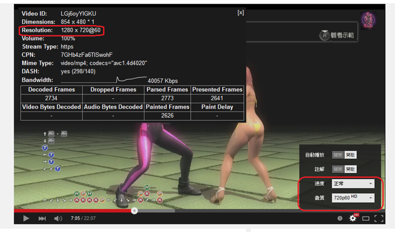Close the stats panel with [x]
This screenshot has width=395, height=232.
241,13
